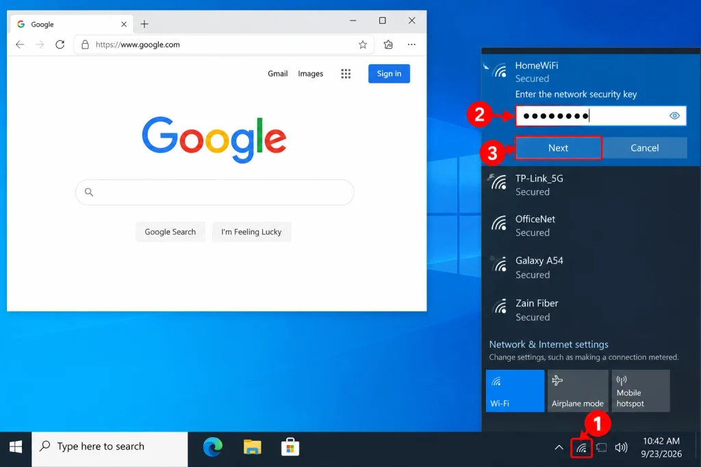The width and height of the screenshot is (701, 467).
Task: Open the Windows Start menu
Action: tap(16, 447)
